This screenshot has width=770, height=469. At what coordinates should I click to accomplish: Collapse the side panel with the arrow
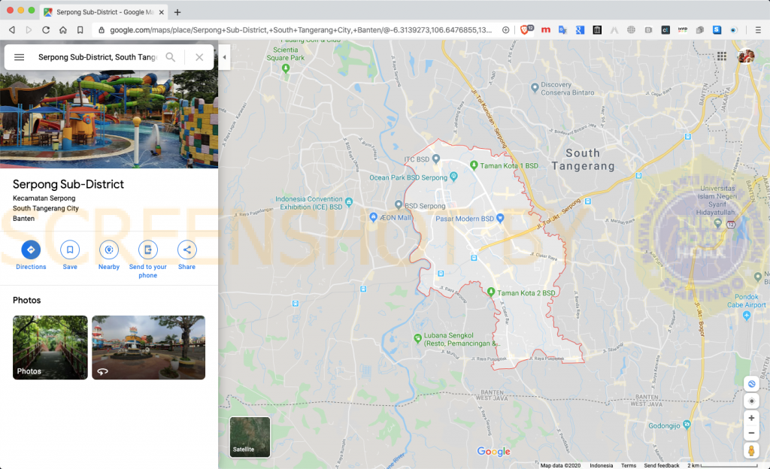224,57
